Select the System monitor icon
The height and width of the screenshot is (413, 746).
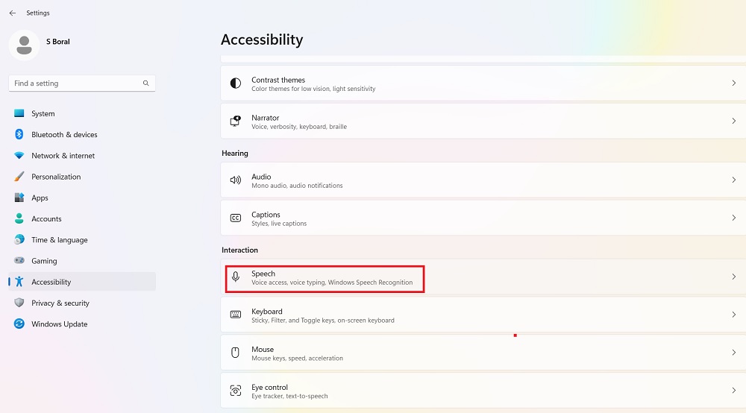click(x=19, y=113)
